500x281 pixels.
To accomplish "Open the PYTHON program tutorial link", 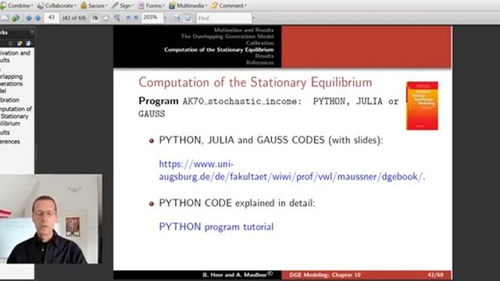I will (216, 227).
